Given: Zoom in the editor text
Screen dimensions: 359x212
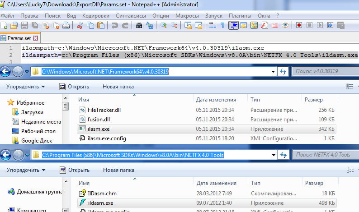Looking at the screenshot, I should (x=164, y=25).
